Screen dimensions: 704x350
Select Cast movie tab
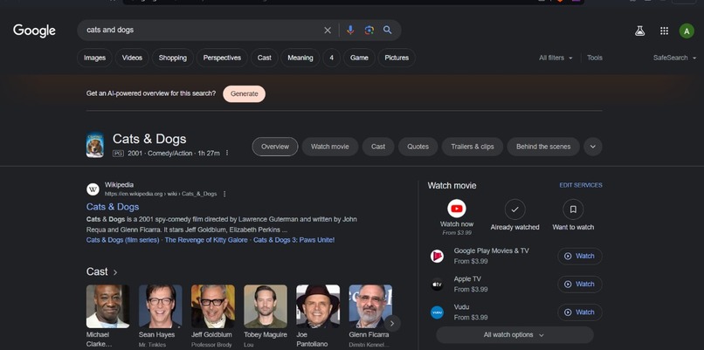[x=378, y=147]
